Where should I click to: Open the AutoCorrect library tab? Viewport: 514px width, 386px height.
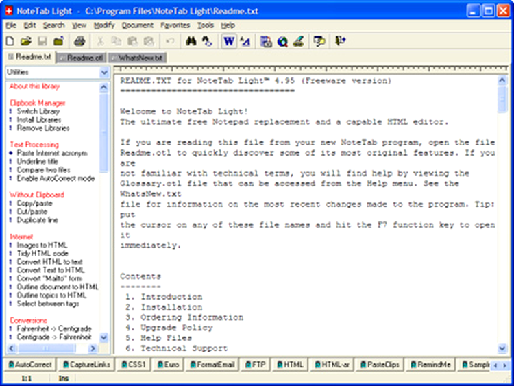coord(30,365)
